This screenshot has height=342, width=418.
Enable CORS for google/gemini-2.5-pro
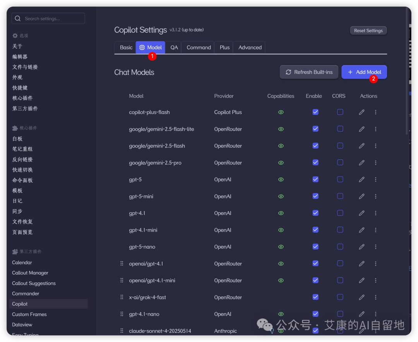pos(340,162)
